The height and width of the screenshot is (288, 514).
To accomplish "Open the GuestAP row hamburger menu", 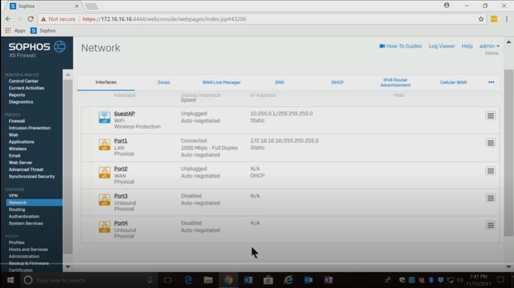I will click(490, 116).
